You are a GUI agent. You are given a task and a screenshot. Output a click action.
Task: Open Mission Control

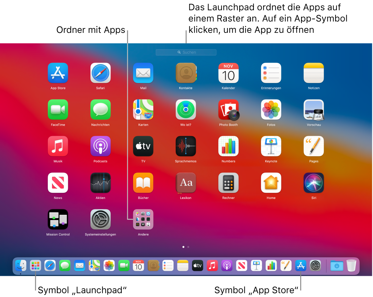[x=58, y=219]
